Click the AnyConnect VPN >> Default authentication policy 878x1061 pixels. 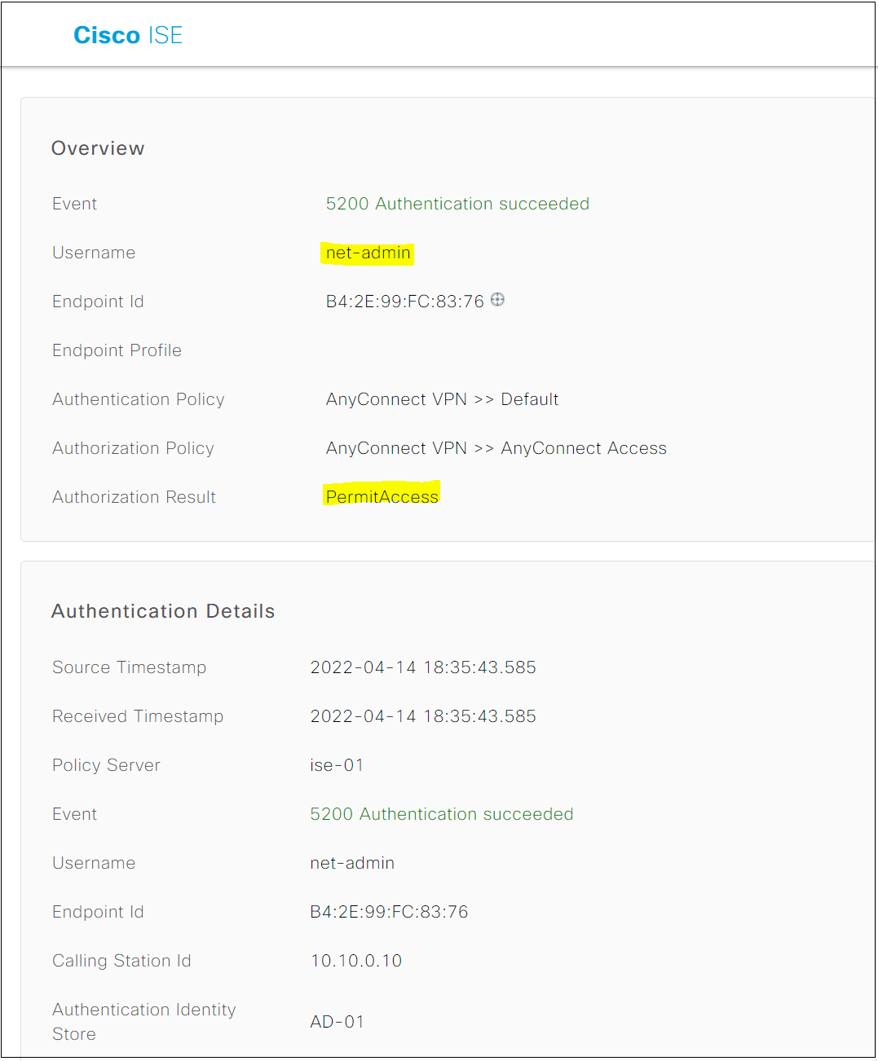pyautogui.click(x=443, y=399)
